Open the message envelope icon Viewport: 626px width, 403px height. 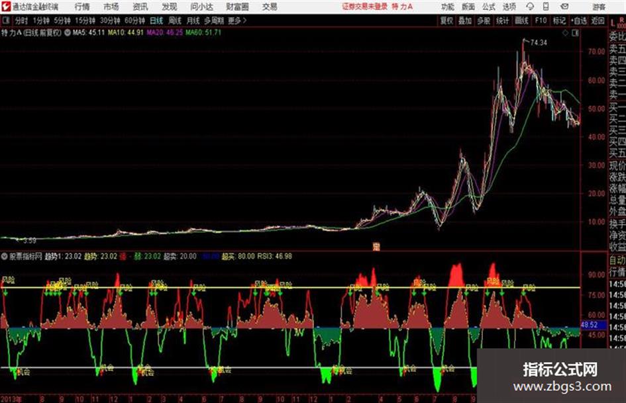pyautogui.click(x=564, y=7)
